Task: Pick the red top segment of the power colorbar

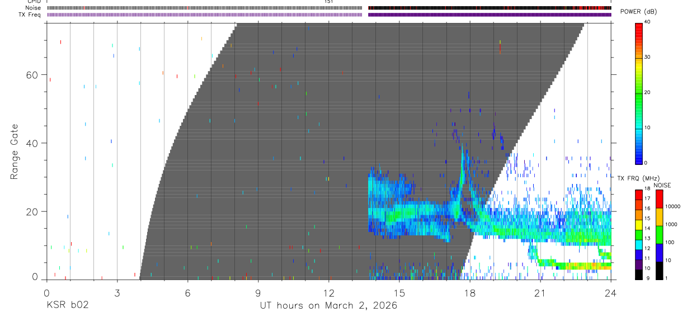Action: [638, 40]
